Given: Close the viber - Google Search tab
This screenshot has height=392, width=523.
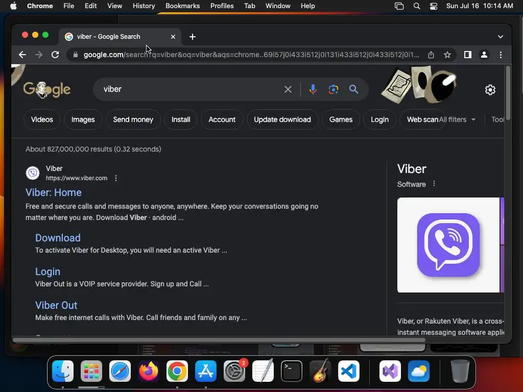Looking at the screenshot, I should point(173,37).
